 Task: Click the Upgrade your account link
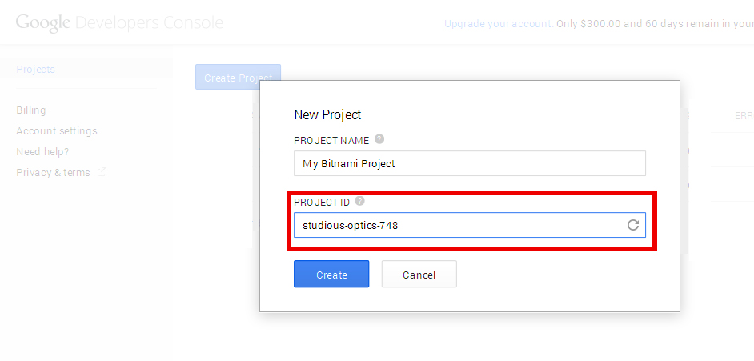(x=499, y=23)
